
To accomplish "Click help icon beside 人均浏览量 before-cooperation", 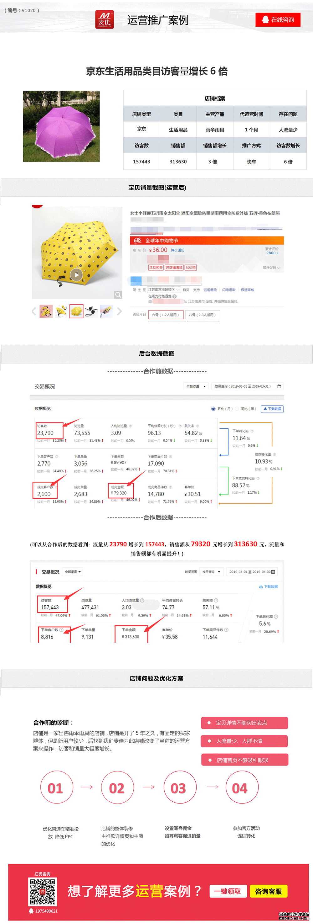I will [130, 426].
